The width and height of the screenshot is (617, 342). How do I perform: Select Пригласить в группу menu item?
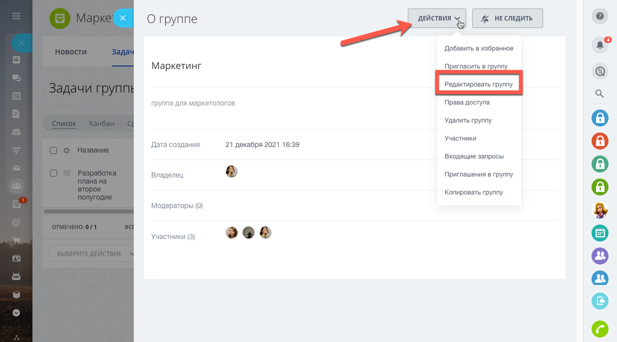click(x=479, y=66)
